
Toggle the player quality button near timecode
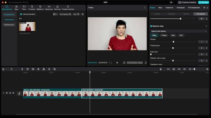coord(111,63)
